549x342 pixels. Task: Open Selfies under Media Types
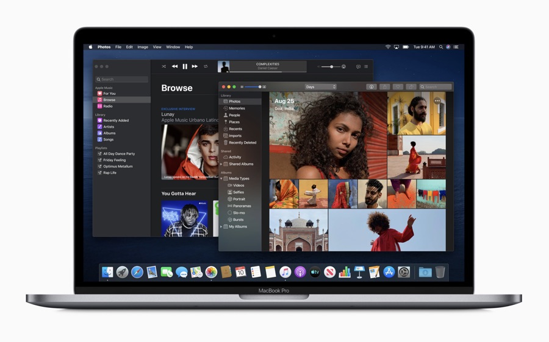coord(240,192)
